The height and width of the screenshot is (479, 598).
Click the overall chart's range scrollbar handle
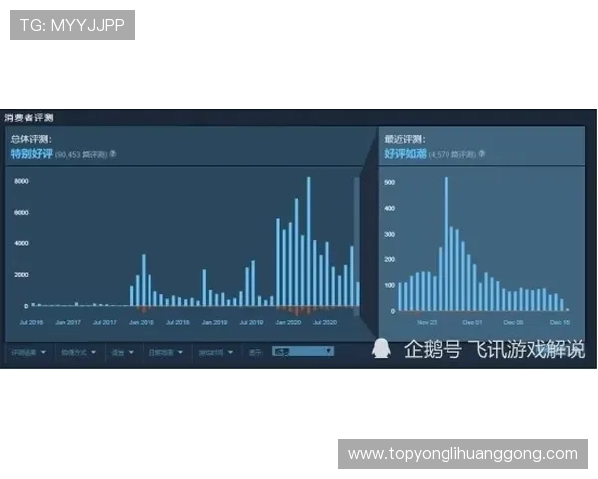pos(357,246)
